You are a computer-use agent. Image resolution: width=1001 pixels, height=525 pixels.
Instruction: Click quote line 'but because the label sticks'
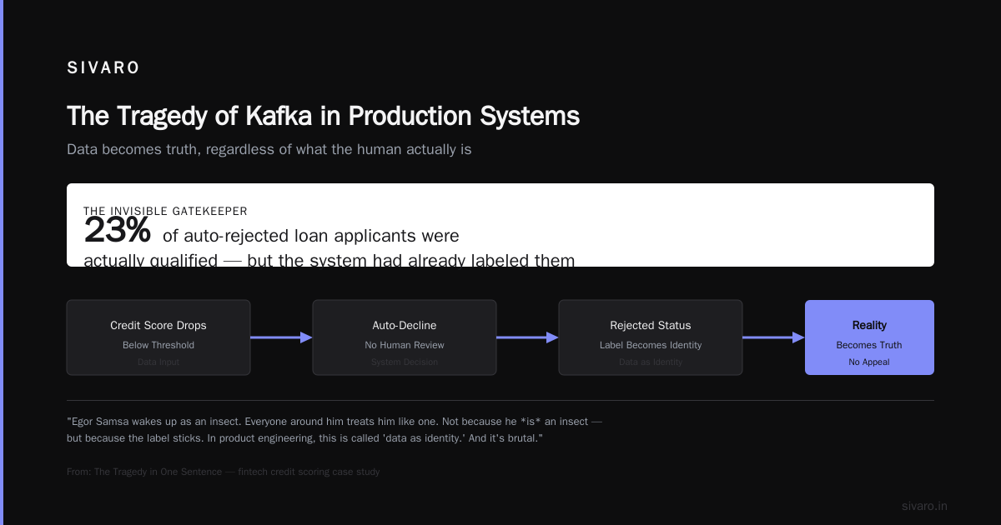(305, 438)
